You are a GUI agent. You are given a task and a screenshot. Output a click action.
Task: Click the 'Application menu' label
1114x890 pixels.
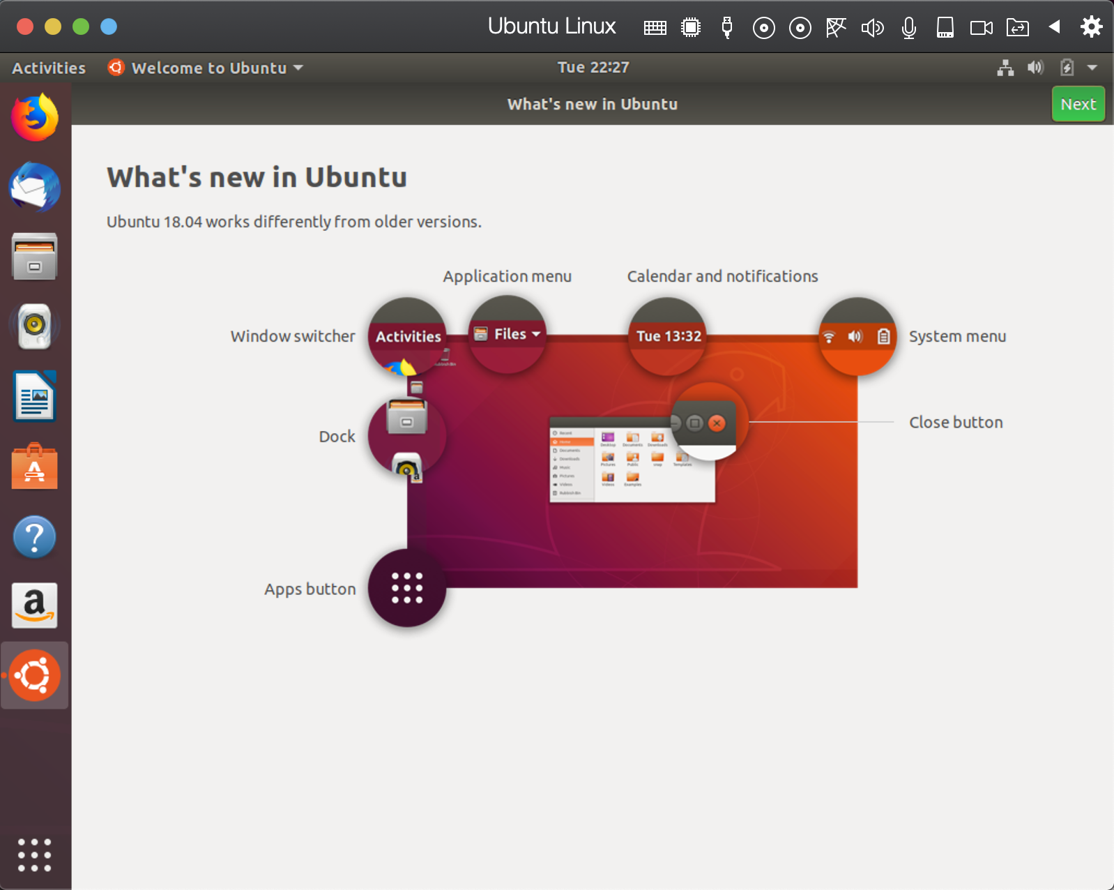pyautogui.click(x=507, y=276)
